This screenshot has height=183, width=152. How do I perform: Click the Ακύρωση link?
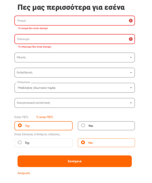pos(24,173)
